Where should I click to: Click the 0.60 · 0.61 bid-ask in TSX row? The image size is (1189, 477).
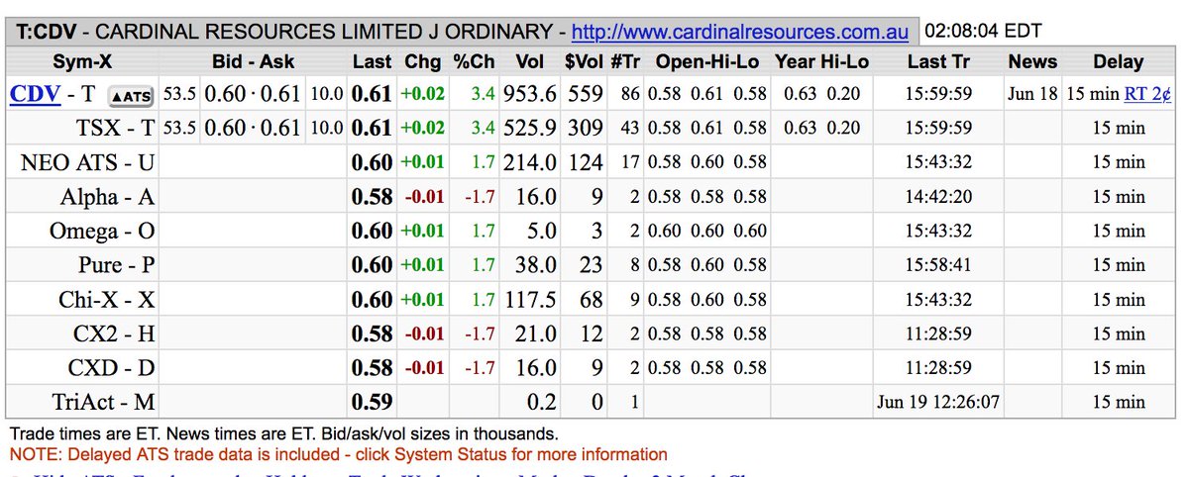tap(252, 129)
